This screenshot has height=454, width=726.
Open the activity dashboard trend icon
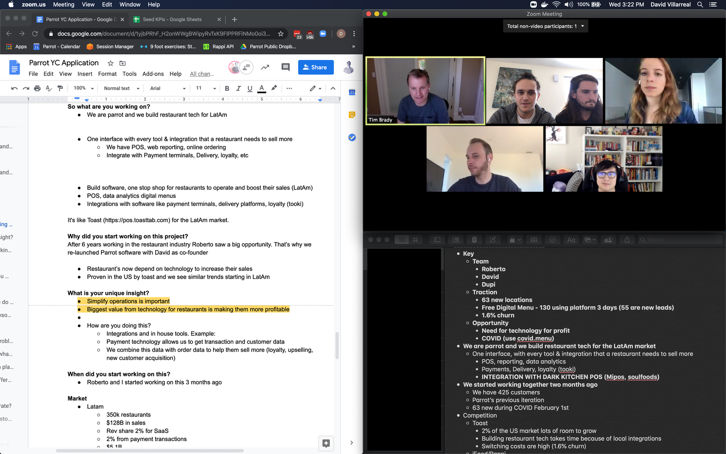(265, 67)
